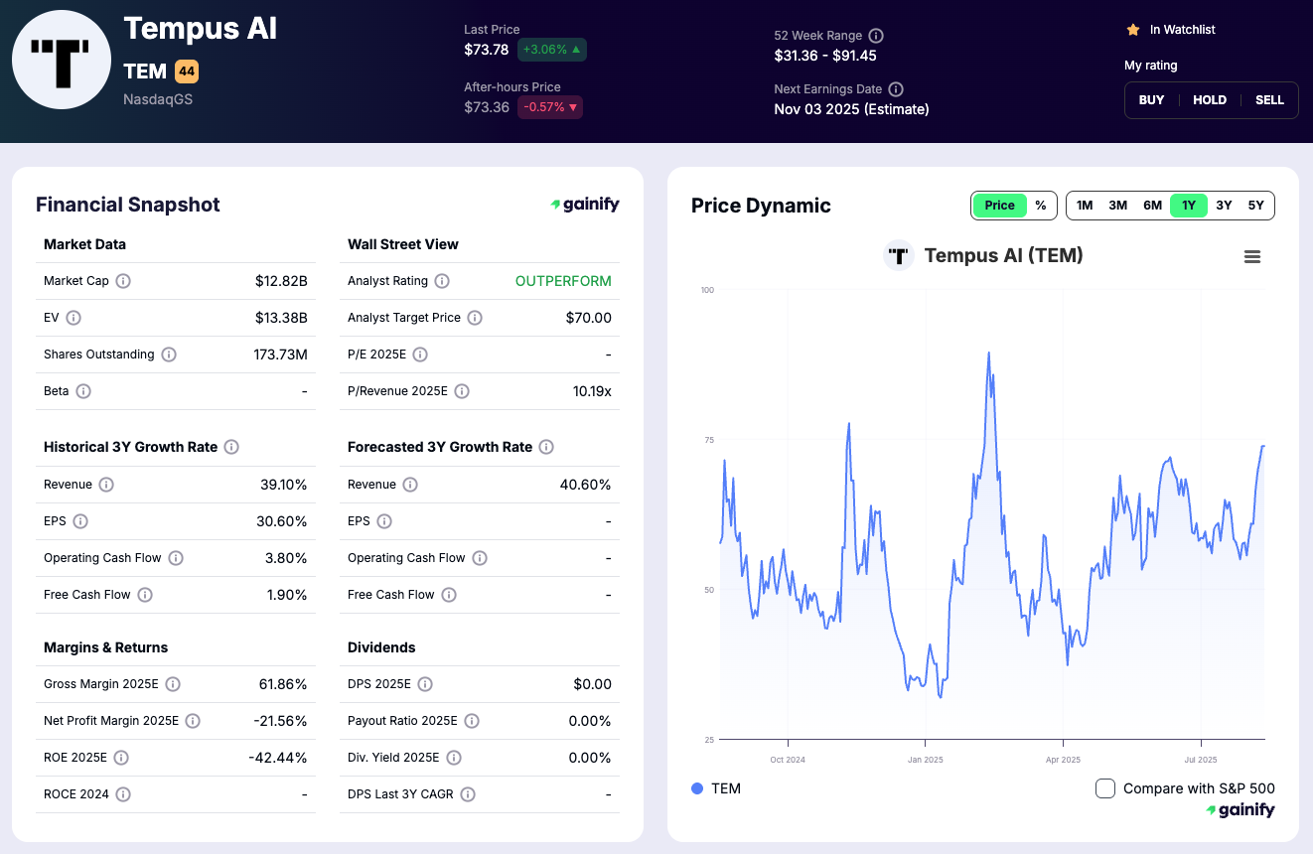Click the -0.57% after-hours change badge
This screenshot has height=854, width=1313.
coord(550,107)
